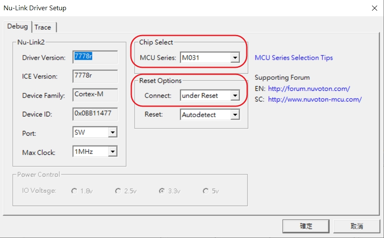Click the Nu-Link2 group title
This screenshot has width=384, height=238.
click(31, 42)
